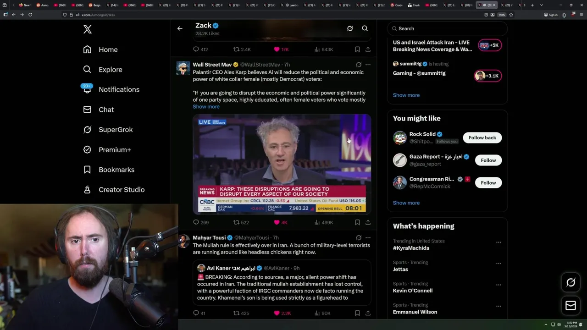587x330 pixels.
Task: Repost the post with 522 reposts
Action: click(241, 222)
